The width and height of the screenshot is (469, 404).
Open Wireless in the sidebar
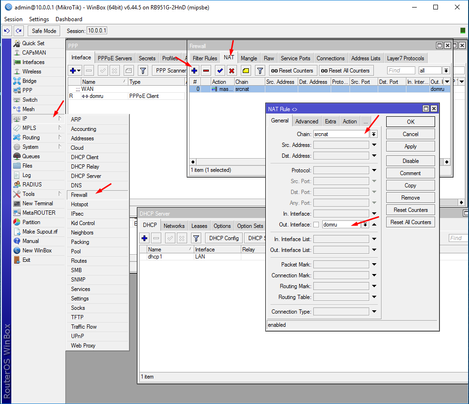(x=32, y=72)
